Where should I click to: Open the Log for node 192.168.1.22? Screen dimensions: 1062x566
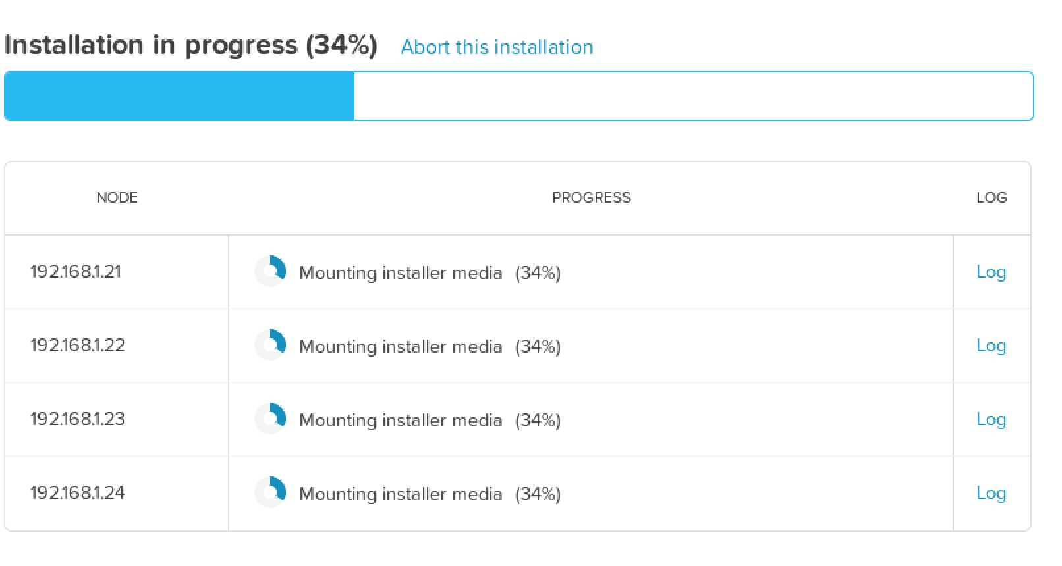coord(991,346)
